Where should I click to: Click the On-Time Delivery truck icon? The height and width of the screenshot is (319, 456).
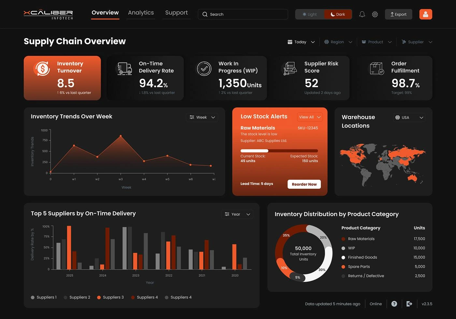[x=124, y=69]
